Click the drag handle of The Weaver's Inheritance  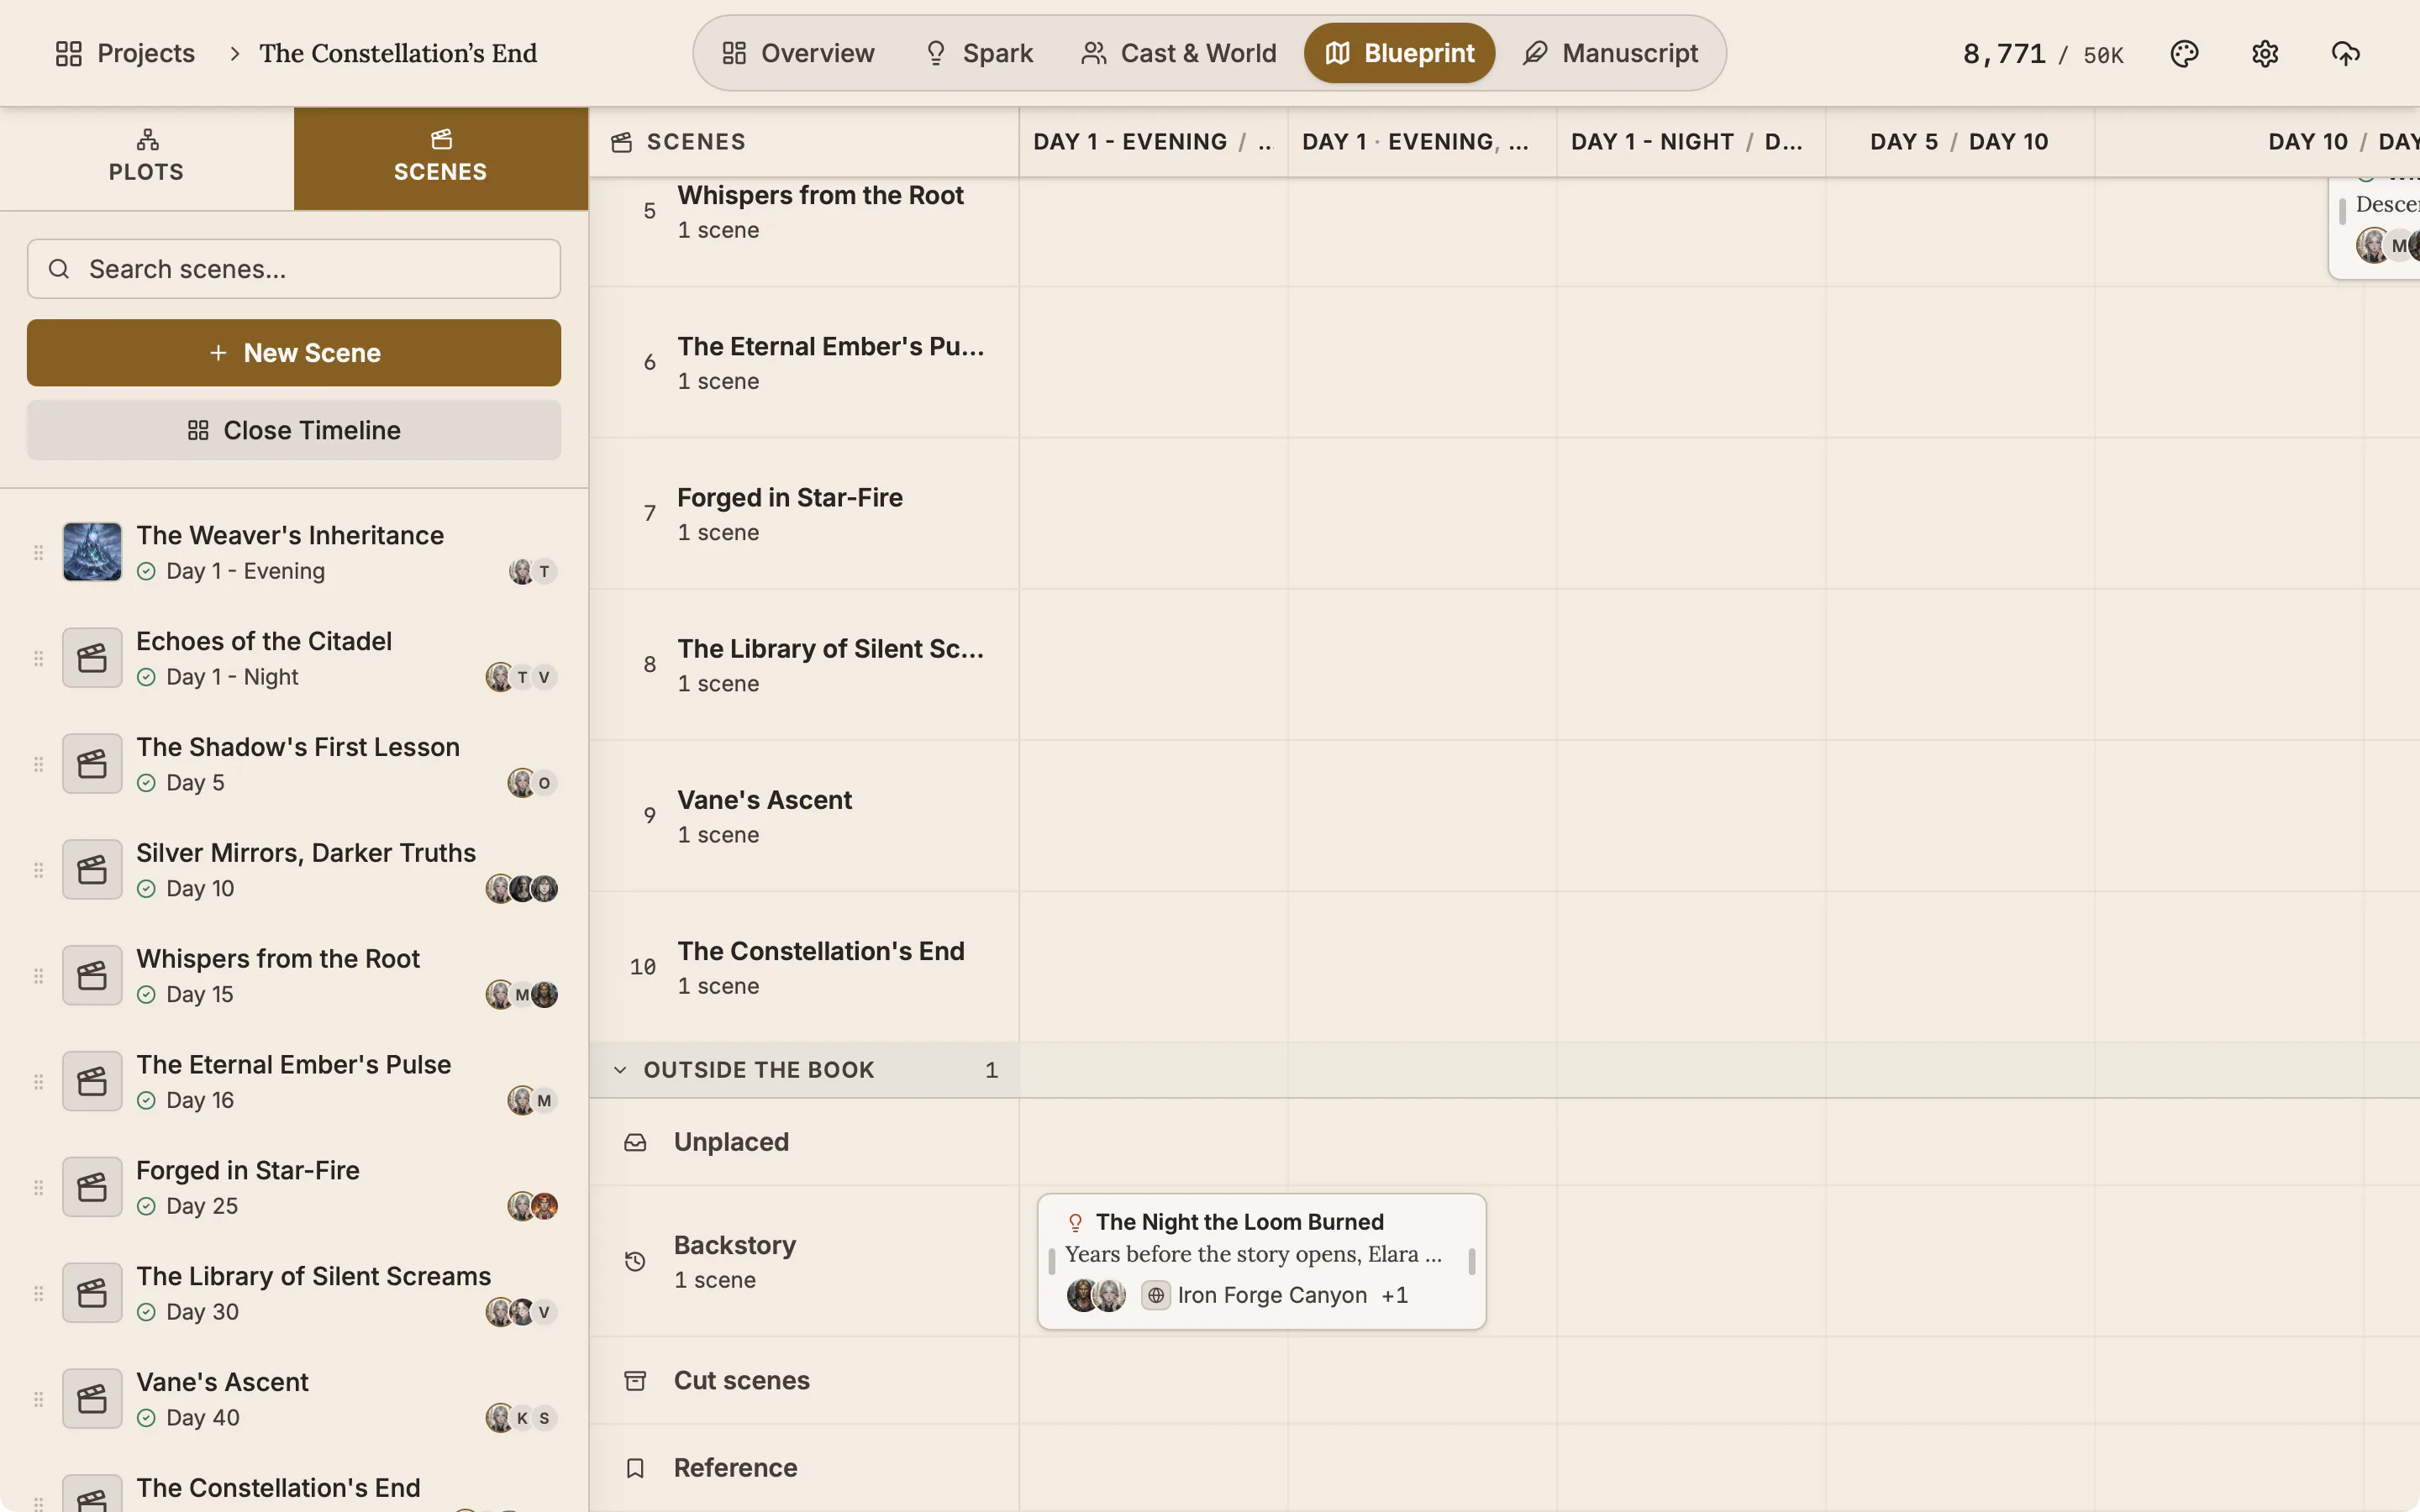coord(38,553)
